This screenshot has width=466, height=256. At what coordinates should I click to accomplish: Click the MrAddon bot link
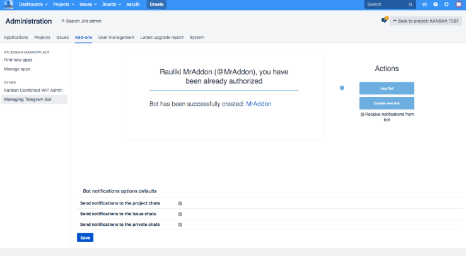point(259,104)
